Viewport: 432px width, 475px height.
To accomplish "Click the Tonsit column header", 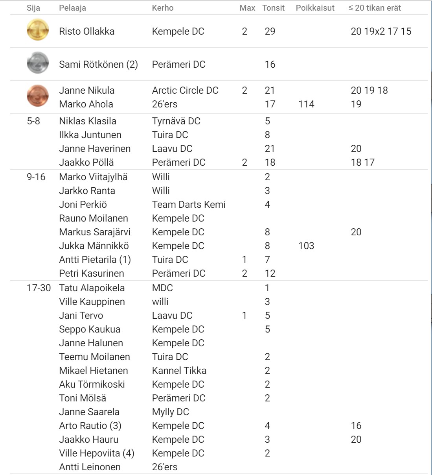I will 274,8.
